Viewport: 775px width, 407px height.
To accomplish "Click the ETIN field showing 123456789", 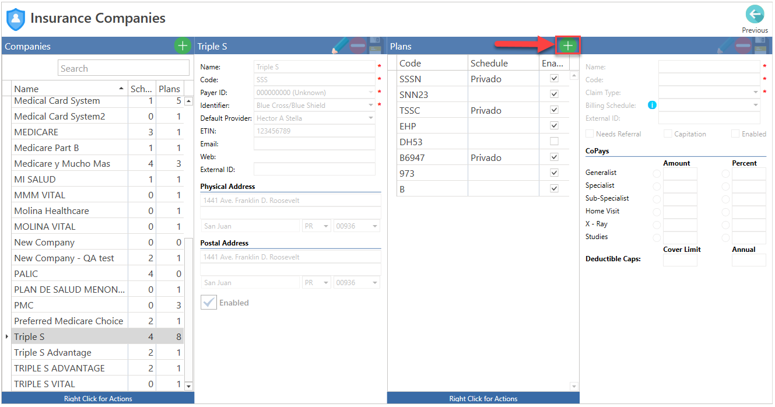I will [314, 131].
